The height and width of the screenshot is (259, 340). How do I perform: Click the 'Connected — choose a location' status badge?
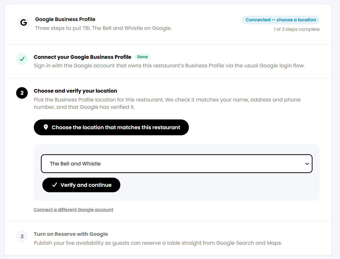281,20
